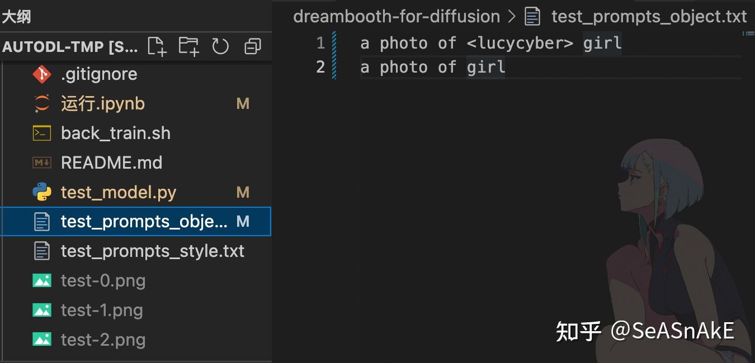Click the New Folder icon in Explorer
The height and width of the screenshot is (363, 755).
point(188,46)
